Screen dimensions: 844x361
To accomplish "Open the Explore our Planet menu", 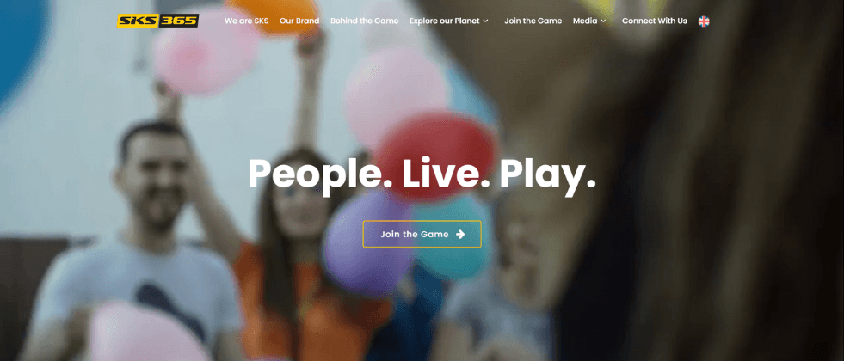I will coord(449,21).
